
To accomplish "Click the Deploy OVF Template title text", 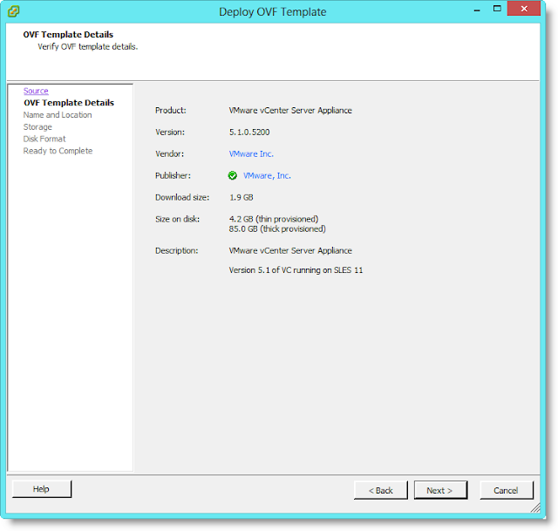I will (273, 11).
